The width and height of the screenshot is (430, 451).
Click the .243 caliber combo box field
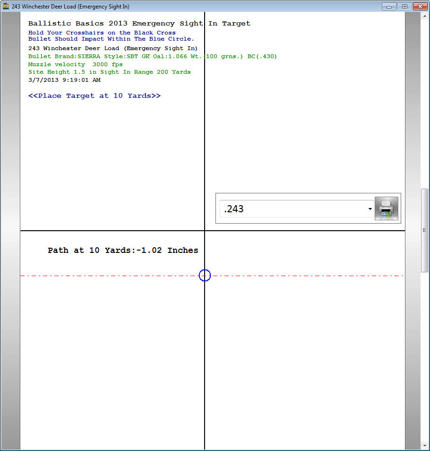click(293, 209)
